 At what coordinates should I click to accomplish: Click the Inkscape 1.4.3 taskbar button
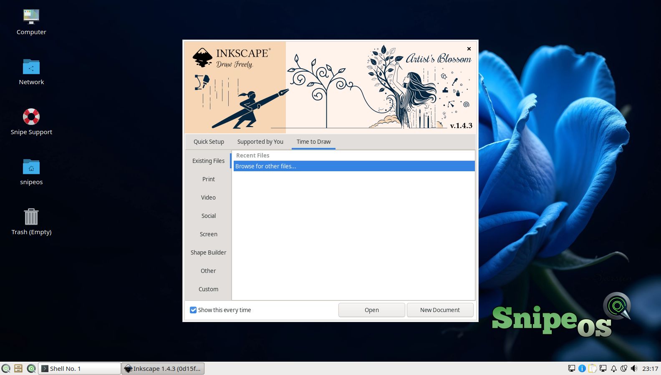point(163,368)
